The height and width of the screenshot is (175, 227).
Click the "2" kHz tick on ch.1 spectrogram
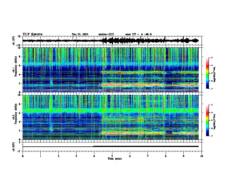(x=20, y=83)
